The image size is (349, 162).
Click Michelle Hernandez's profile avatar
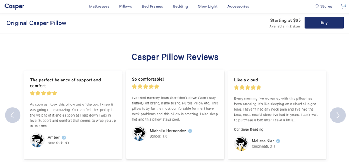point(139,134)
